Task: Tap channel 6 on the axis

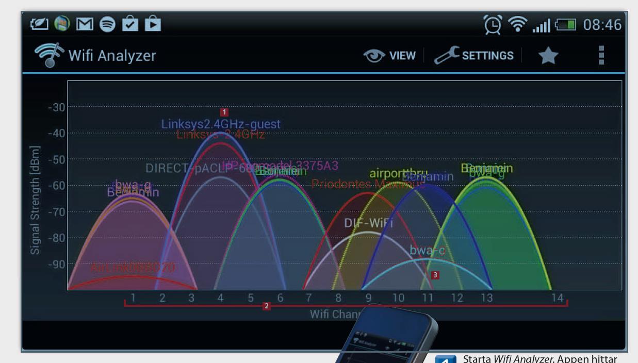Action: (x=280, y=298)
